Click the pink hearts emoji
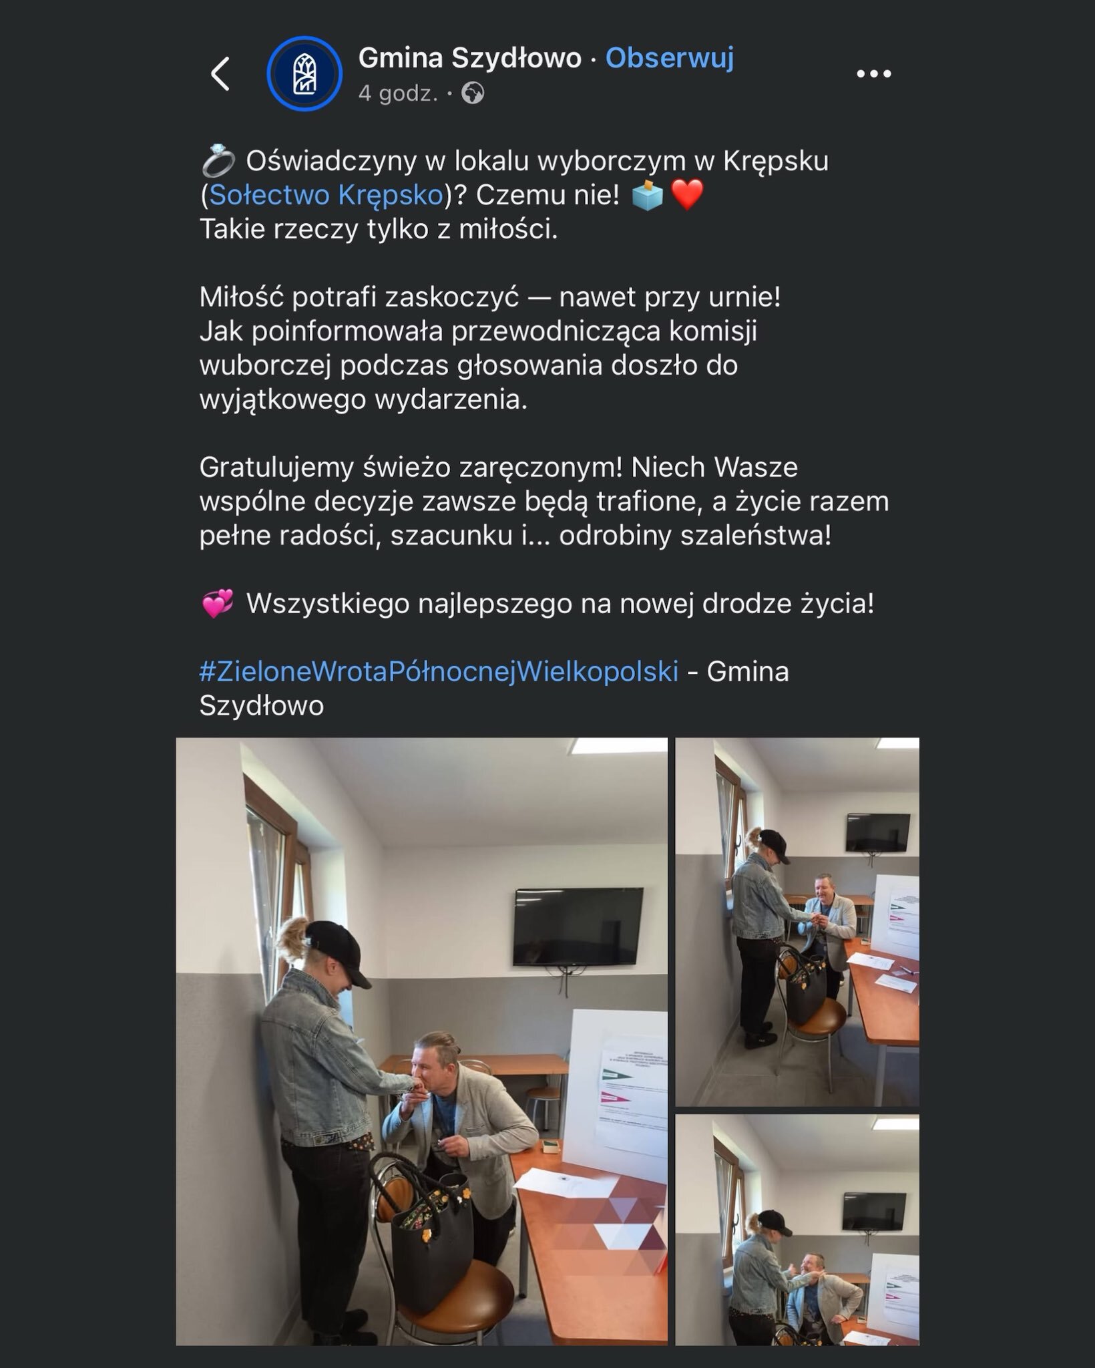The image size is (1095, 1368). pos(218,604)
